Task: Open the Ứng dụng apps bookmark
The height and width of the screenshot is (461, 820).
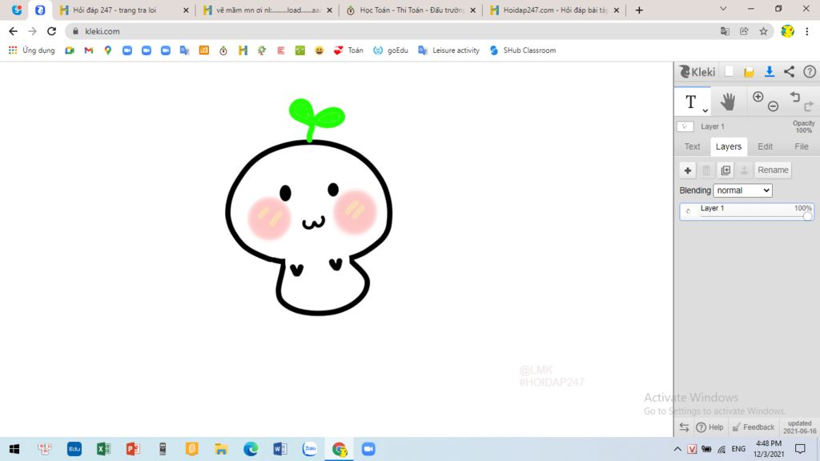Action: coord(31,50)
